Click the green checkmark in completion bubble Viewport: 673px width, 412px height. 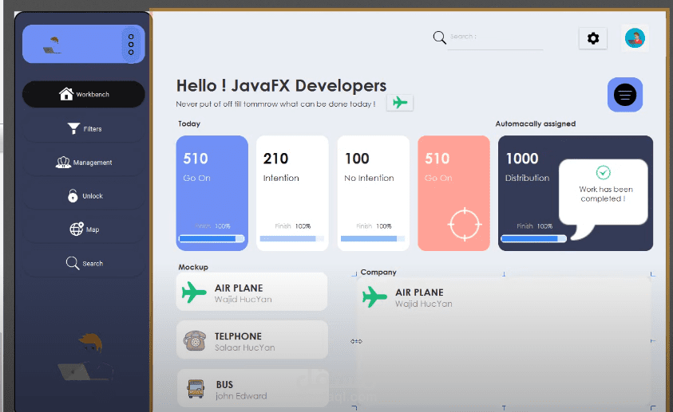pos(603,172)
